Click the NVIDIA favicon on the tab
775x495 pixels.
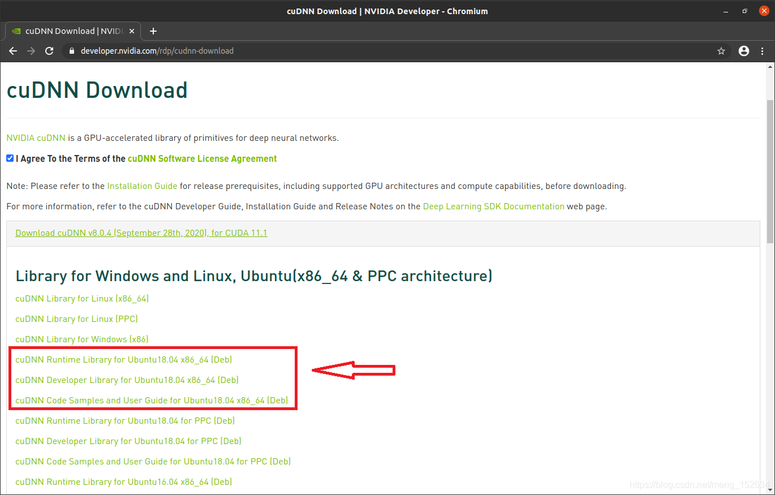[x=16, y=31]
